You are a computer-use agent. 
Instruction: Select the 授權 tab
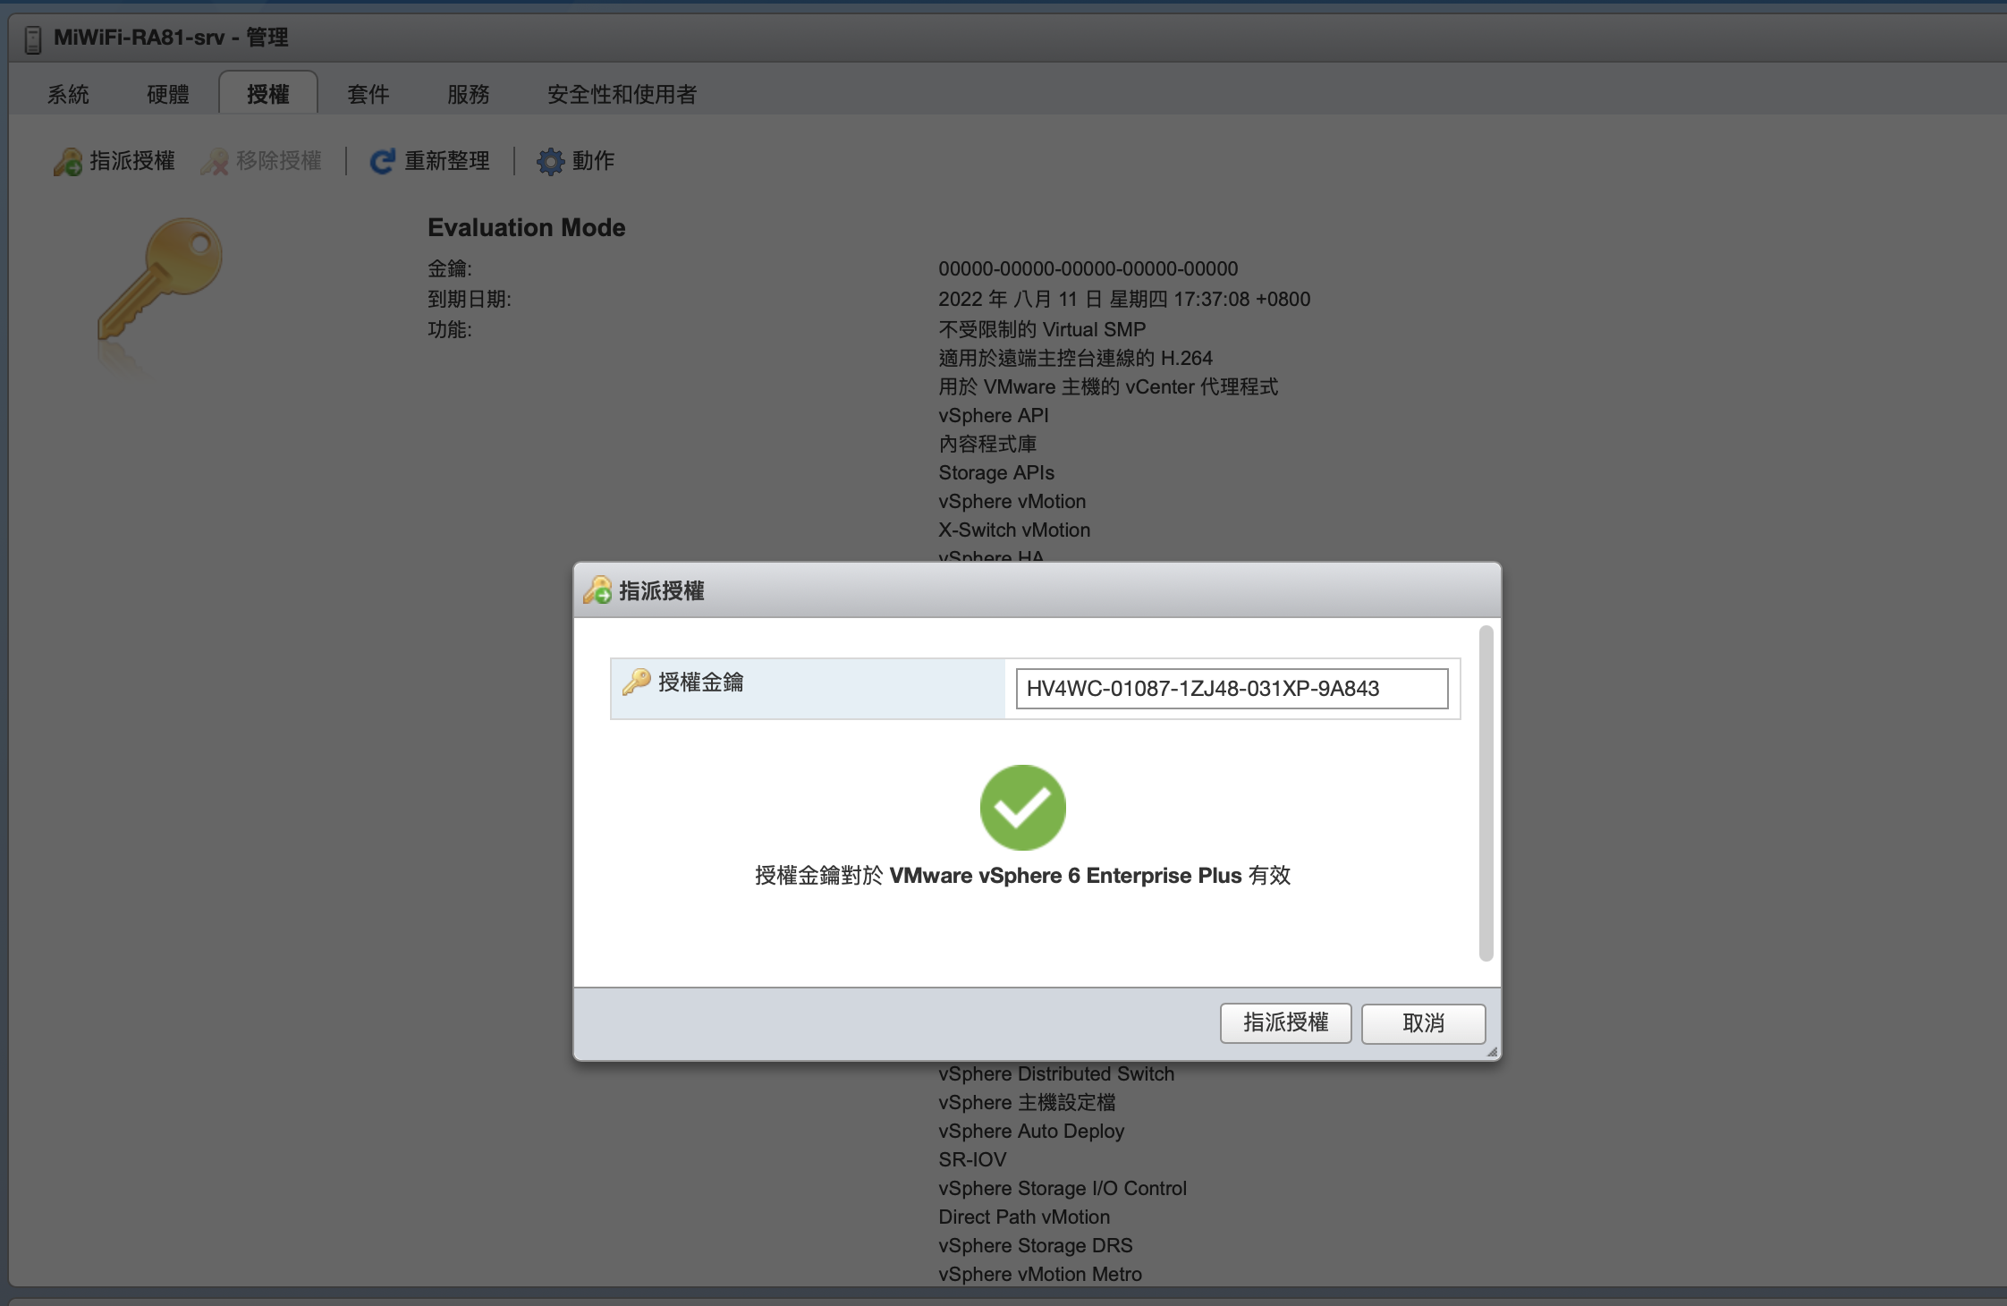point(268,93)
